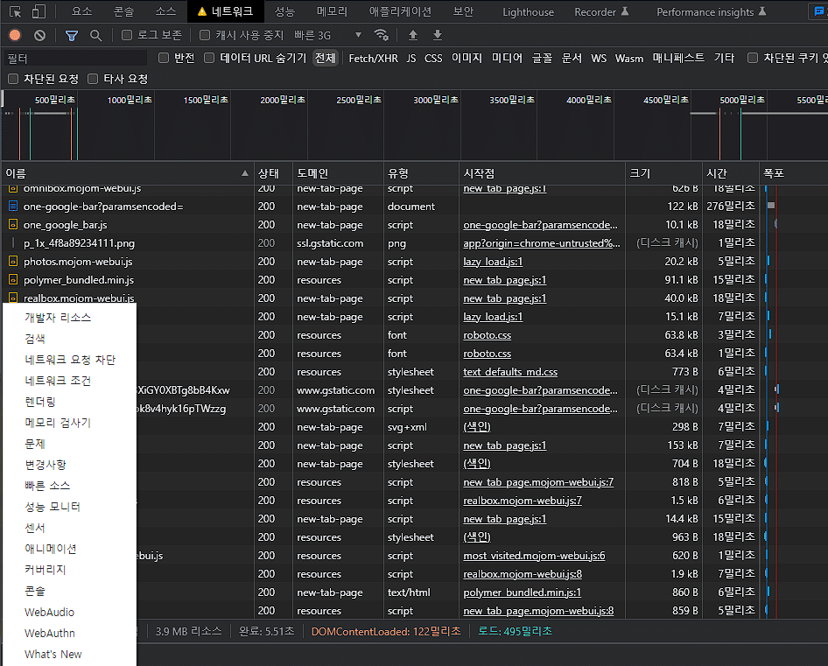Switch to the 소스 tab

tap(165, 11)
